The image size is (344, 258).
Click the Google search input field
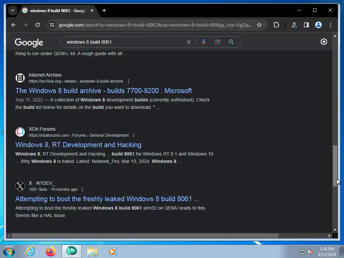pos(125,42)
